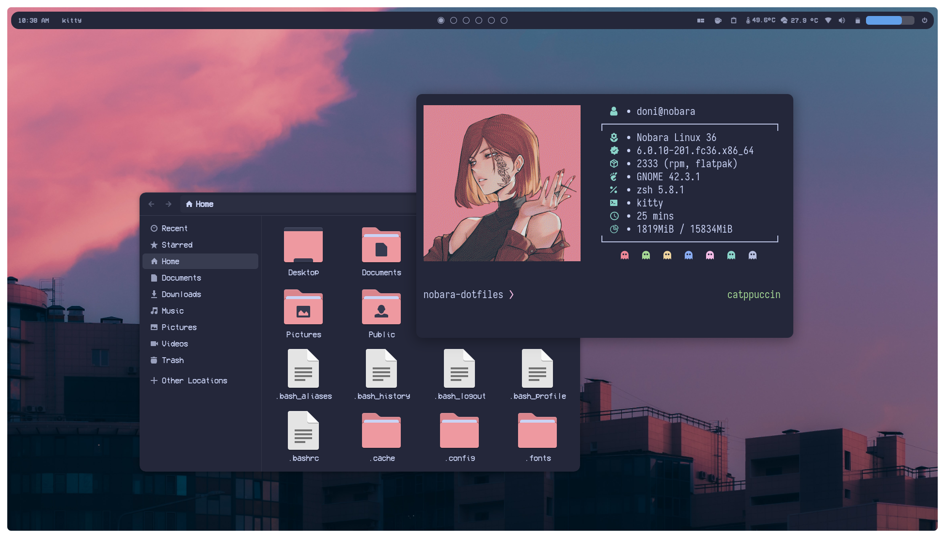Switch to the fourth workspace dot
945x538 pixels.
pos(479,20)
